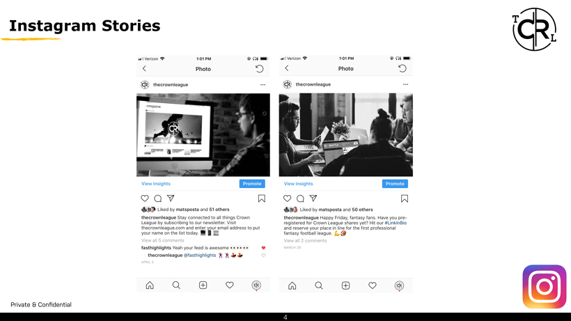Viewport: 571px width, 321px height.
Task: Expand View all 5 comments
Action: click(163, 240)
